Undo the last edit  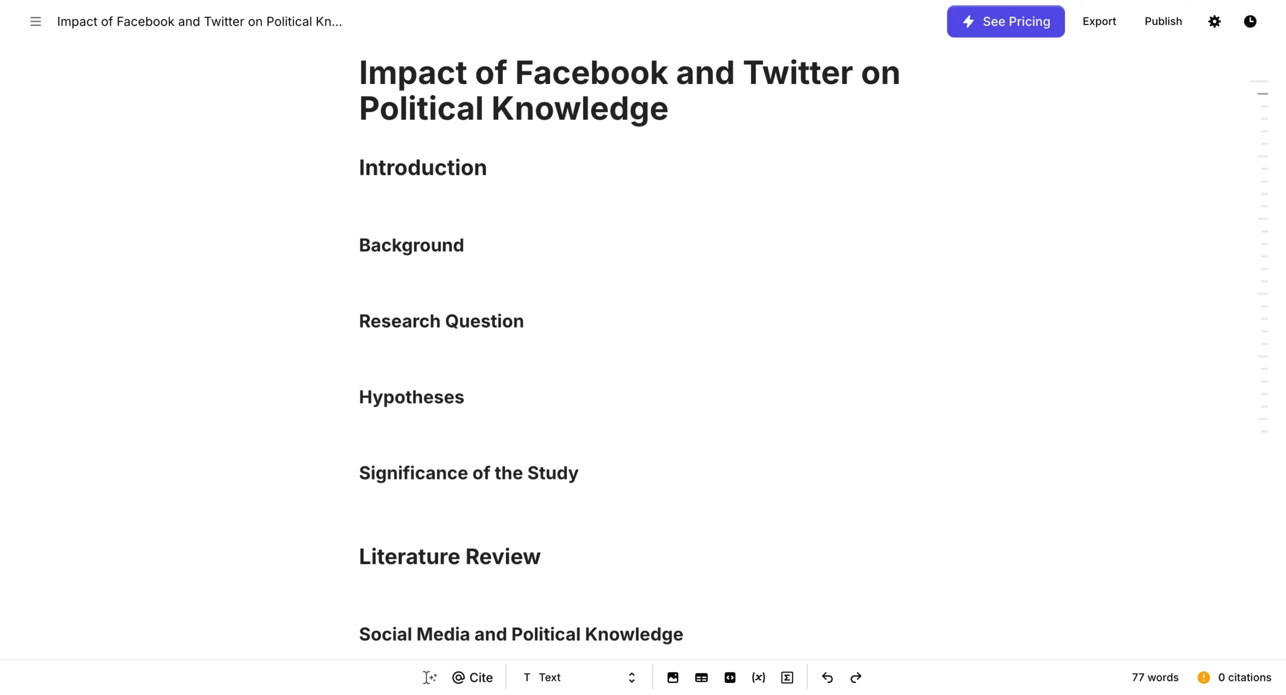point(827,677)
